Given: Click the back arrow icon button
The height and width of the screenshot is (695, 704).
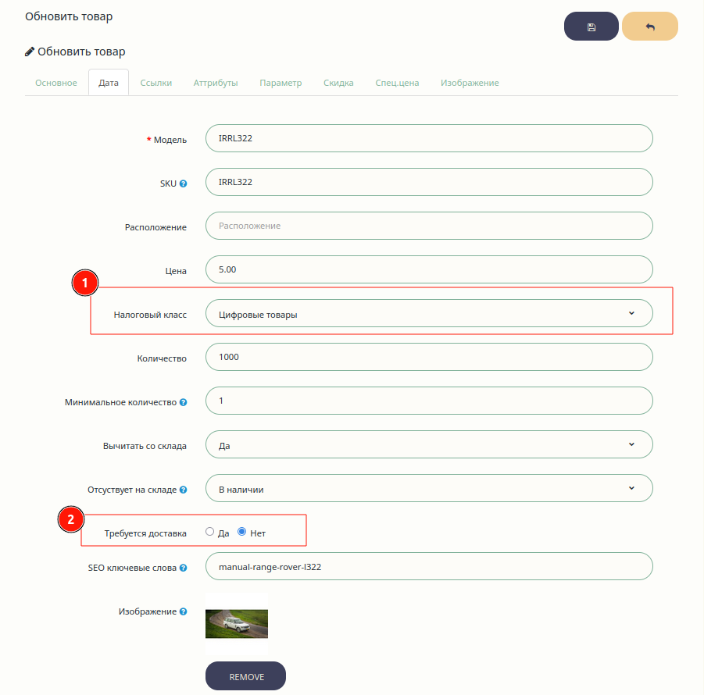Looking at the screenshot, I should click(x=649, y=27).
